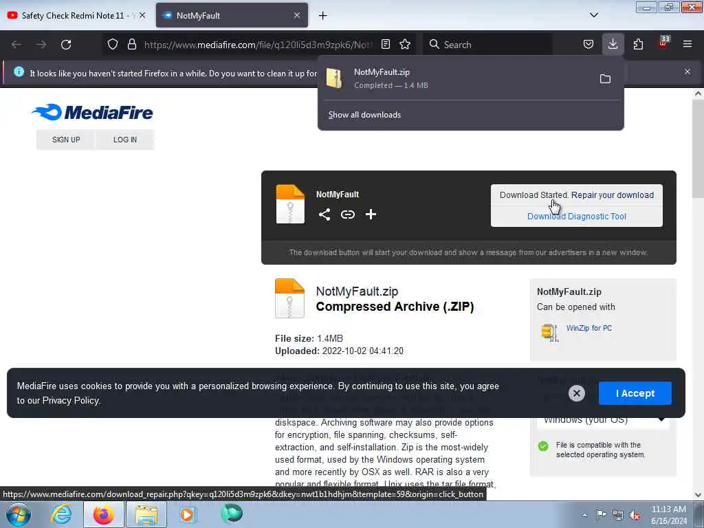Open the containing folder of NotMyFault.zip
The image size is (704, 528).
point(605,79)
